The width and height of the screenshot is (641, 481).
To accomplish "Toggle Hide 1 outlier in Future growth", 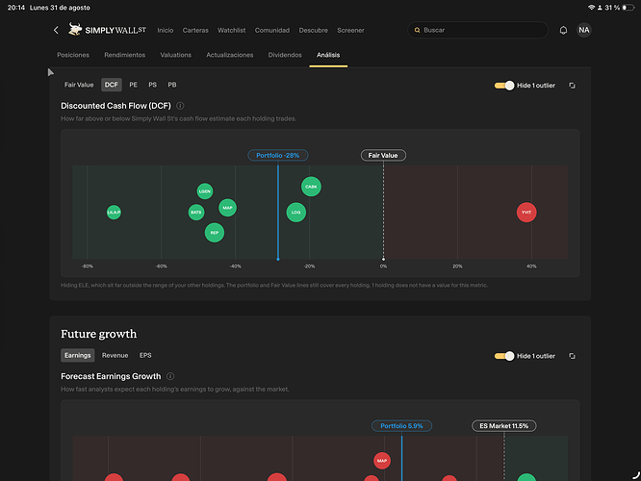I will click(504, 356).
